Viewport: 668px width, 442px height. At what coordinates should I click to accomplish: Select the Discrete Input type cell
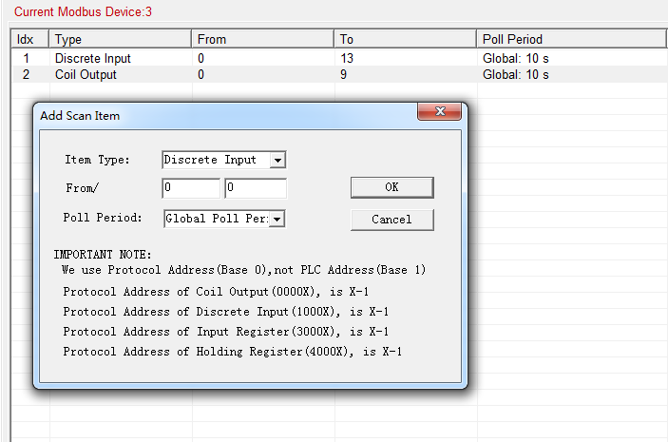pyautogui.click(x=93, y=58)
